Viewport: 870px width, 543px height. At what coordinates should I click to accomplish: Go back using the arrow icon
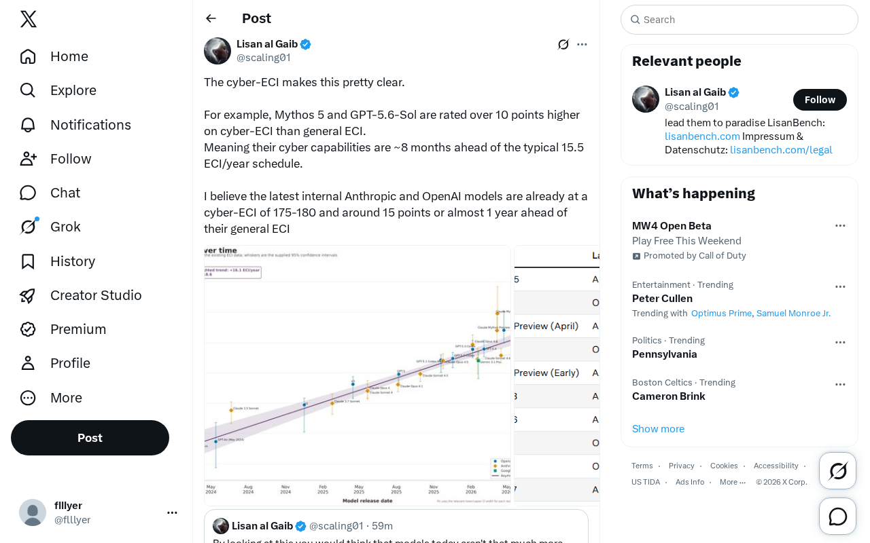211,18
